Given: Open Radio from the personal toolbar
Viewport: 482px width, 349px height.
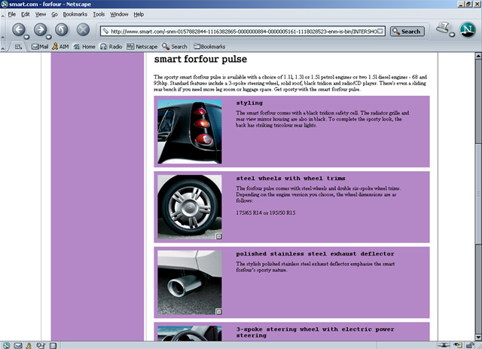Looking at the screenshot, I should (110, 47).
